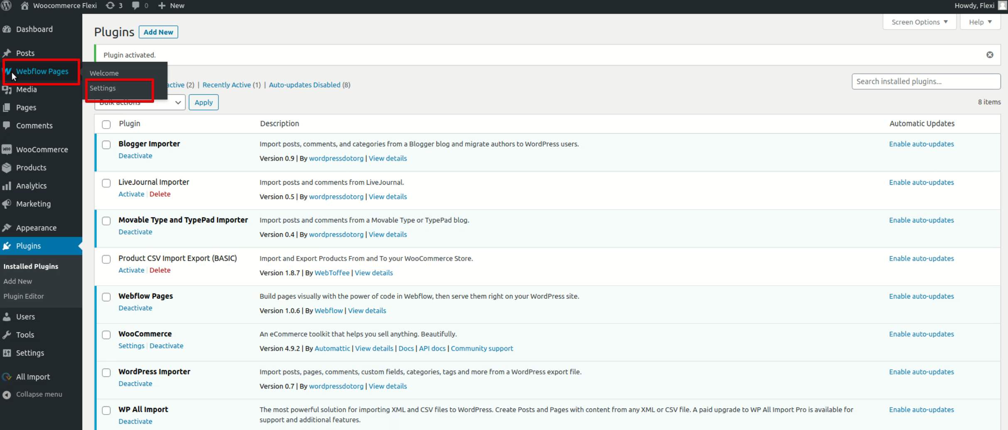Check the Product CSV Import Export checkbox

106,259
